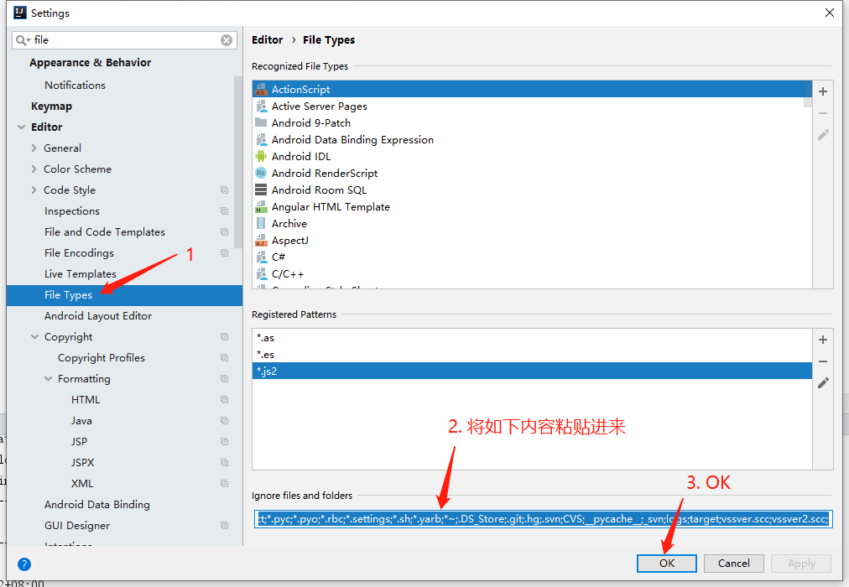Add a new recognized file type
Viewport: 849px width, 587px height.
point(823,91)
